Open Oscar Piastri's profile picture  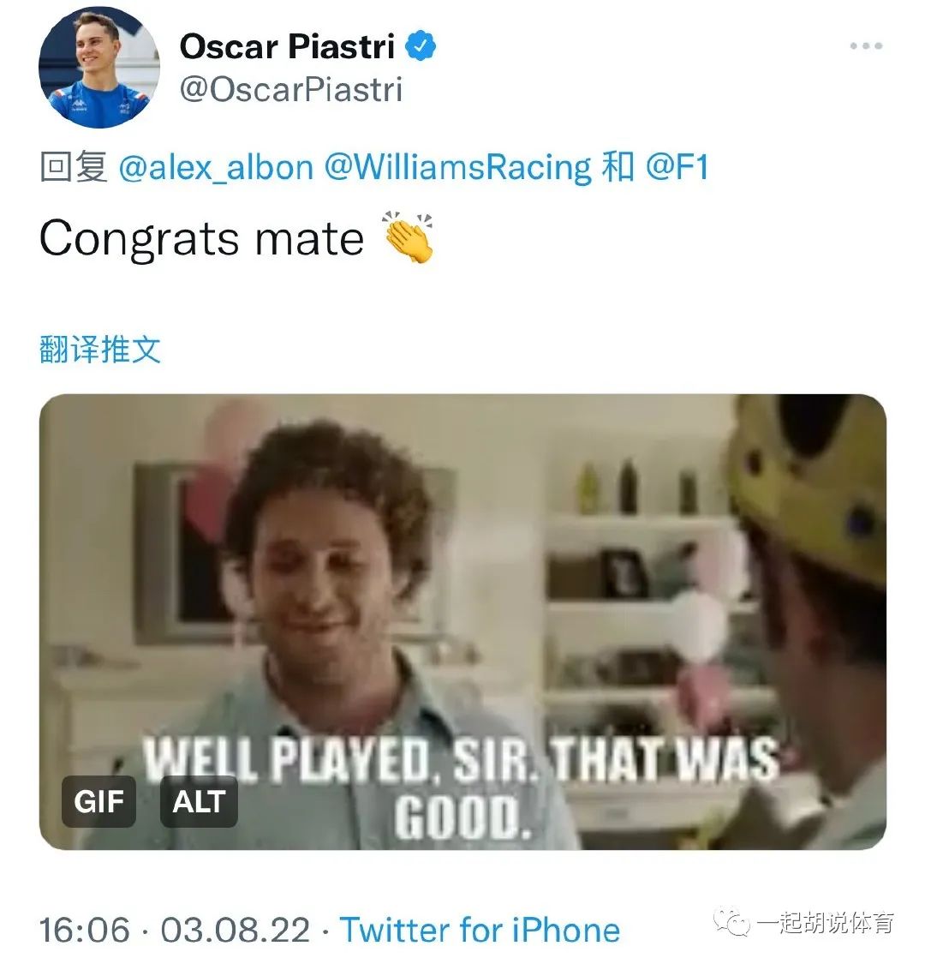[99, 67]
